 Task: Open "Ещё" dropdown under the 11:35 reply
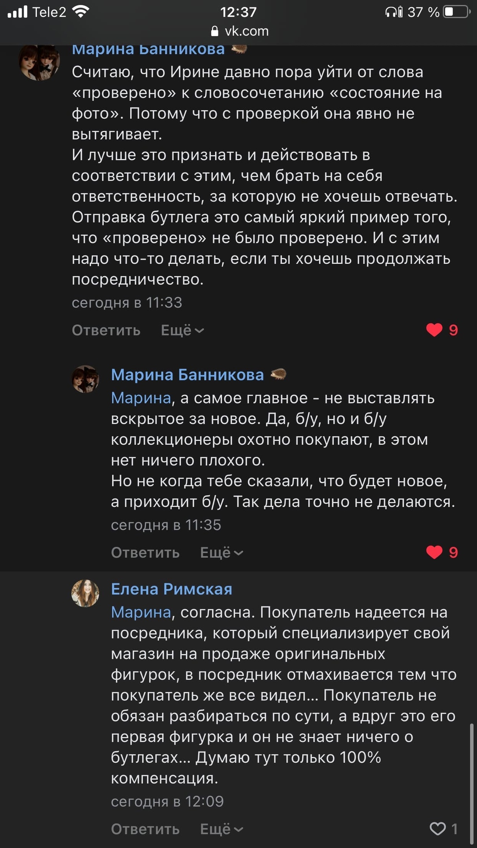(221, 552)
